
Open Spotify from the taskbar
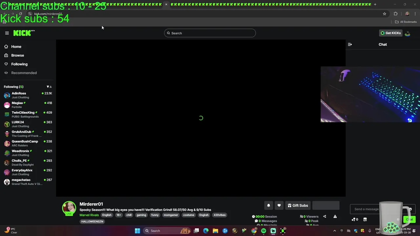tap(263, 231)
